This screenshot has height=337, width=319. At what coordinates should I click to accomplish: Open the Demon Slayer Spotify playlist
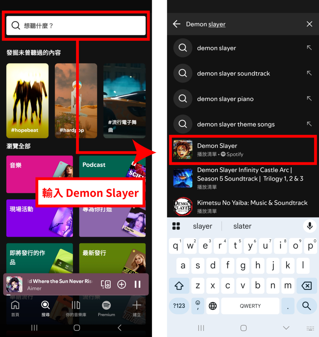click(x=243, y=150)
